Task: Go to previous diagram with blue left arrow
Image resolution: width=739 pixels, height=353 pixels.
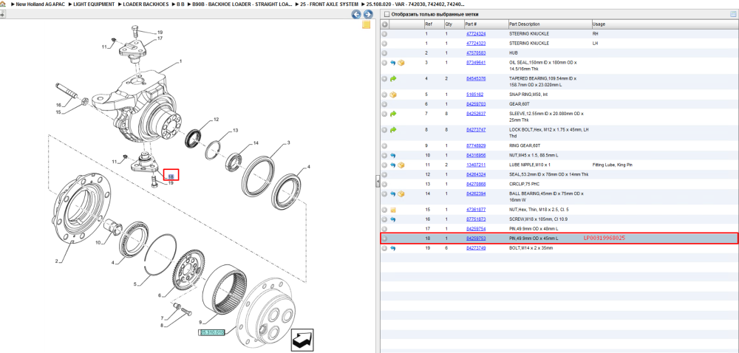Action: click(356, 15)
